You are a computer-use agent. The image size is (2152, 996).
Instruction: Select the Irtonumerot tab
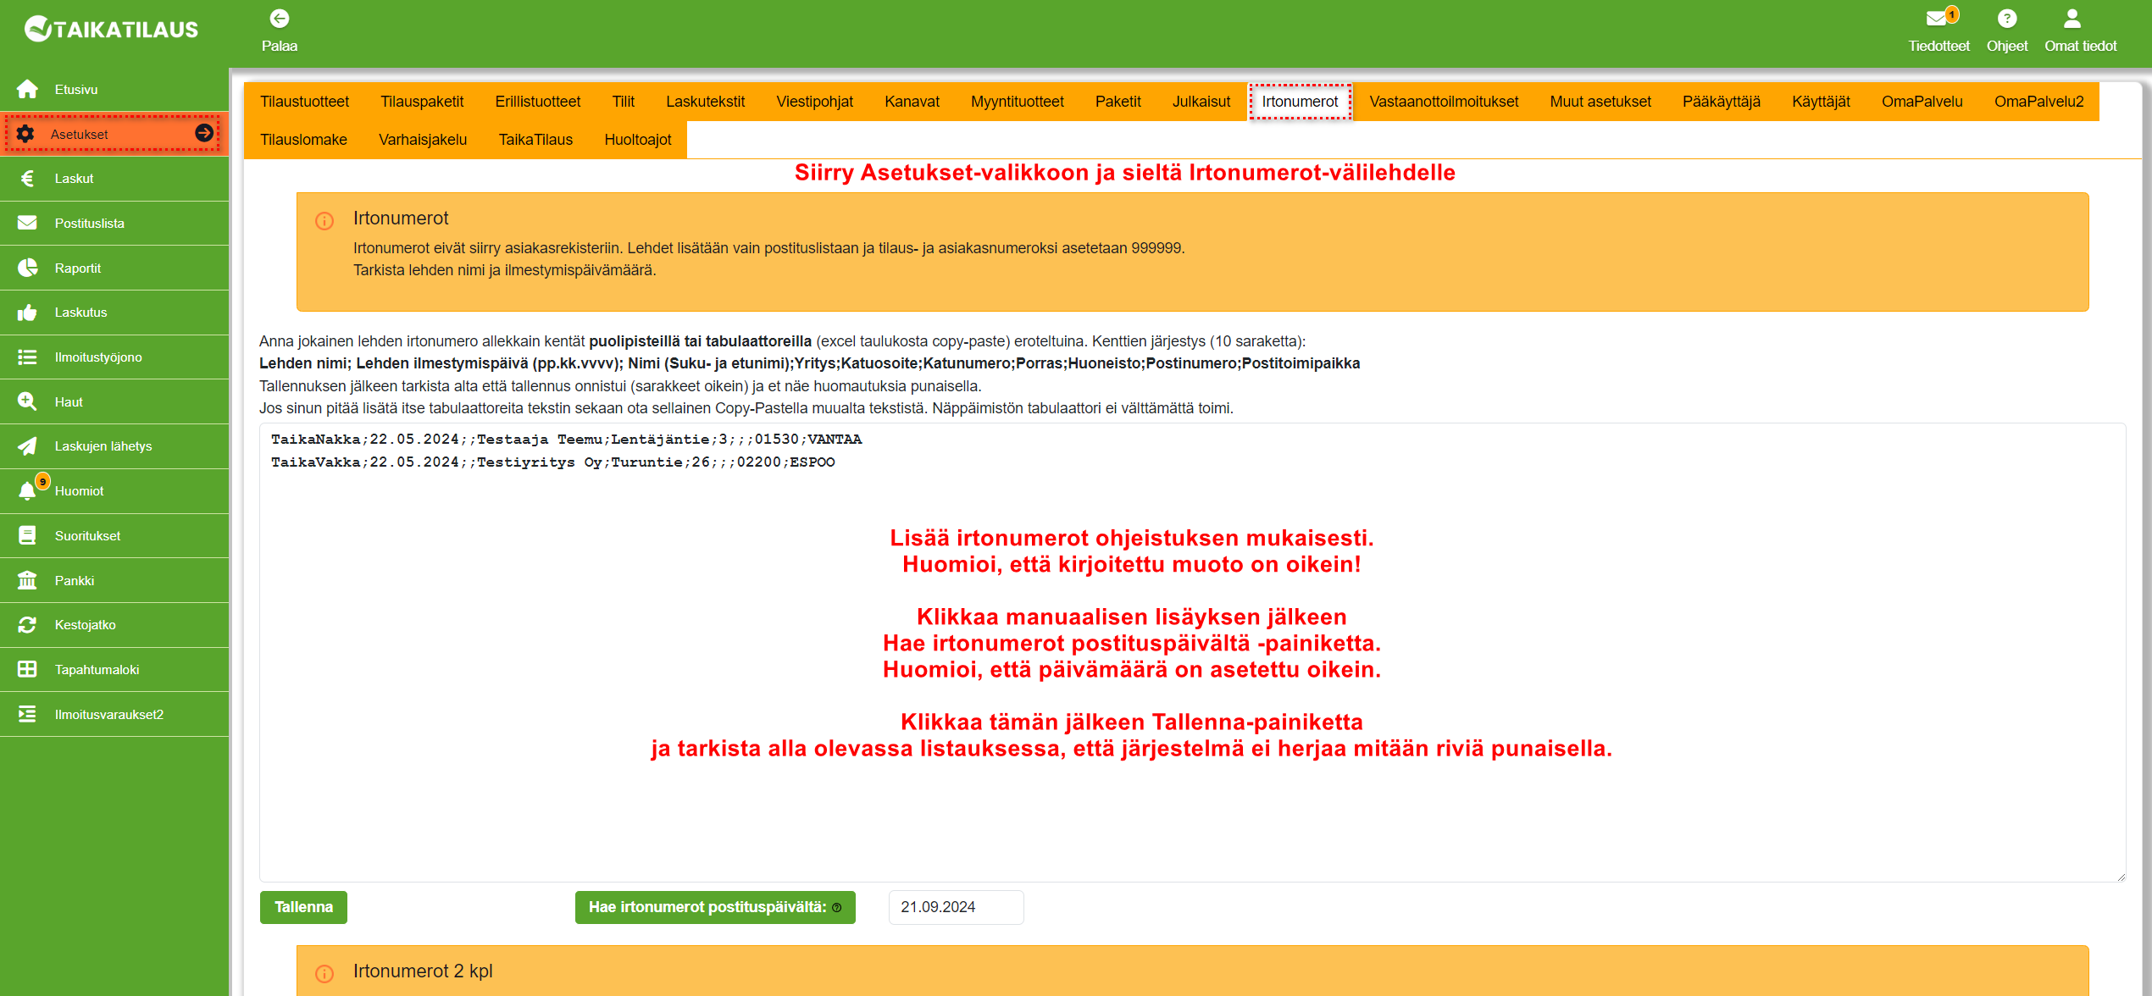coord(1300,102)
